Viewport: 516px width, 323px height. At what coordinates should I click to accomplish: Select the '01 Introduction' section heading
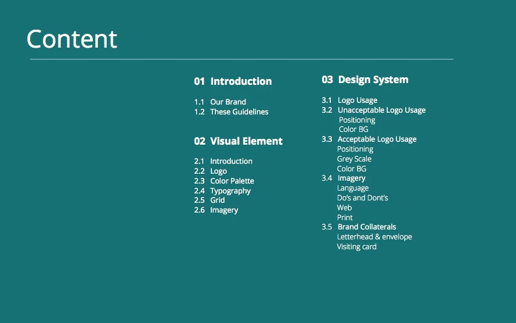point(233,81)
